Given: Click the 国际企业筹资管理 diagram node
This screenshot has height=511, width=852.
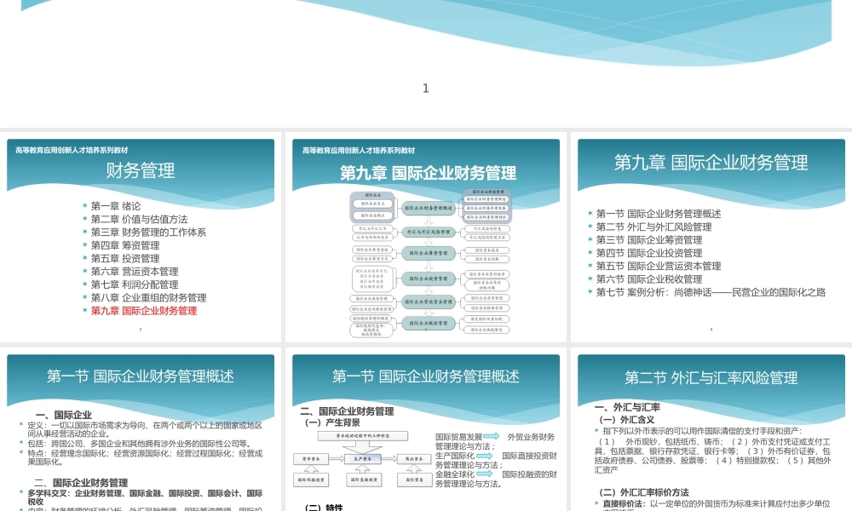Looking at the screenshot, I should [x=429, y=253].
